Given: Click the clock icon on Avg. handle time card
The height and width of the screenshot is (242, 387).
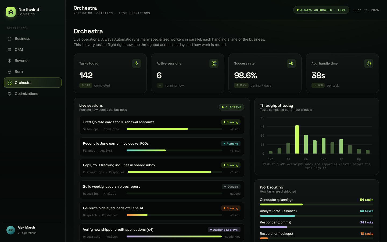Looking at the screenshot, I should (369, 63).
